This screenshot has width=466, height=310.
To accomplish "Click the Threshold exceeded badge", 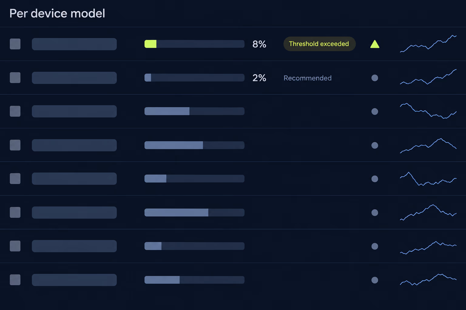I will click(319, 44).
